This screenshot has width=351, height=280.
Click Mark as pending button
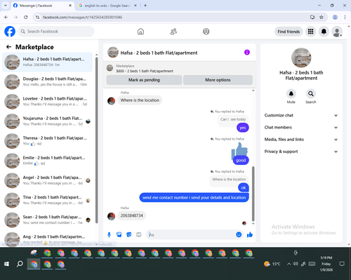point(144,80)
